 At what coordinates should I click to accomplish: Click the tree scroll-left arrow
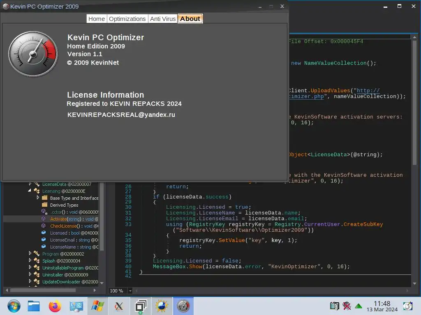click(7, 290)
